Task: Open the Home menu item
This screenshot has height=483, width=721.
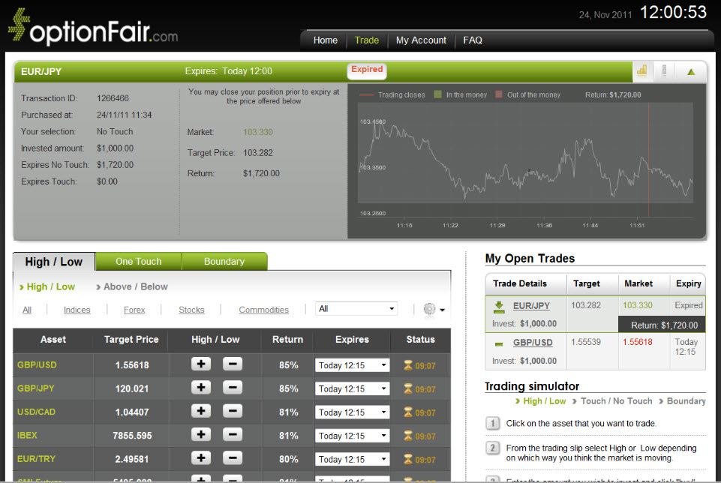Action: 325,40
